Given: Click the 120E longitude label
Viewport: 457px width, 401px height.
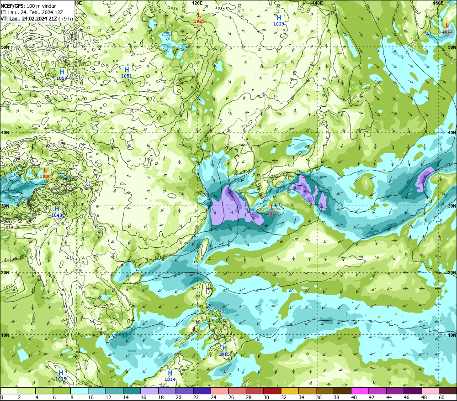Looking at the screenshot, I should coord(197,3).
